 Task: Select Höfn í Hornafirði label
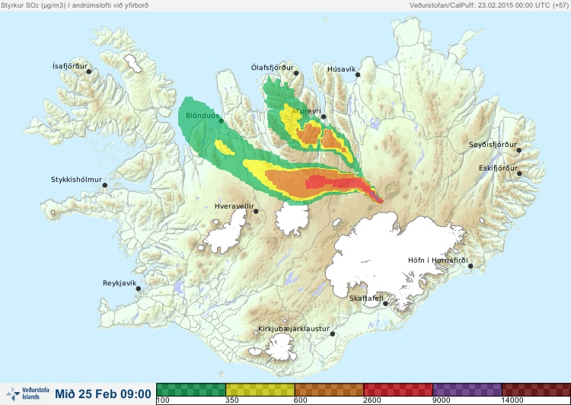pyautogui.click(x=438, y=260)
